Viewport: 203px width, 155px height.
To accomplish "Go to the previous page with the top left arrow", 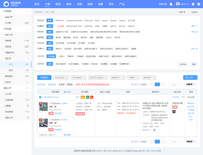I will 151,84.
